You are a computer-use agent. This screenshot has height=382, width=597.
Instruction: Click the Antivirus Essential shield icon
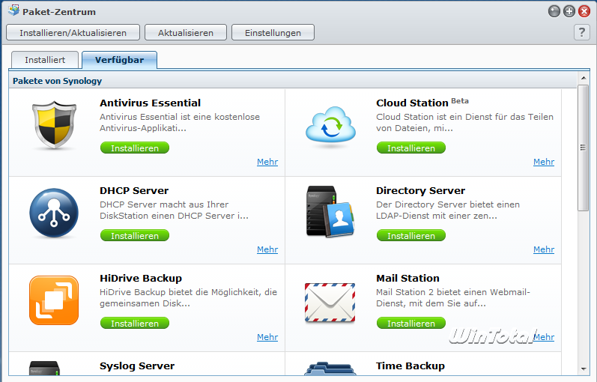[54, 124]
